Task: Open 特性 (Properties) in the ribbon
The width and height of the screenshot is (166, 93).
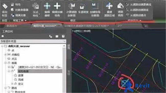Action: tap(16, 5)
